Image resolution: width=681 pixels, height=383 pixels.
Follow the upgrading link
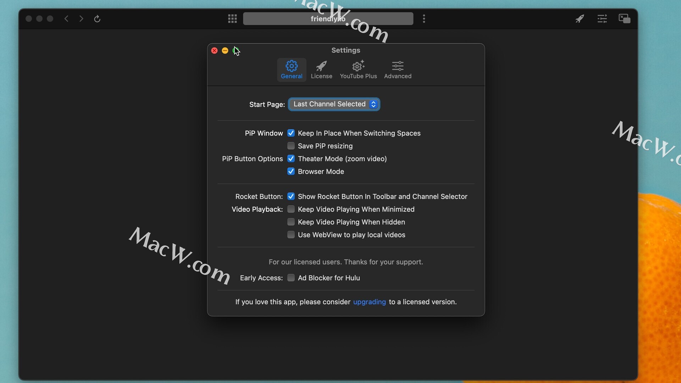coord(369,302)
